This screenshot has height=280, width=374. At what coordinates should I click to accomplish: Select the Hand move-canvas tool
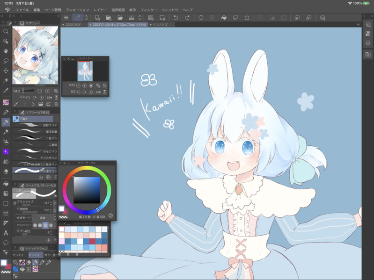pos(6,51)
